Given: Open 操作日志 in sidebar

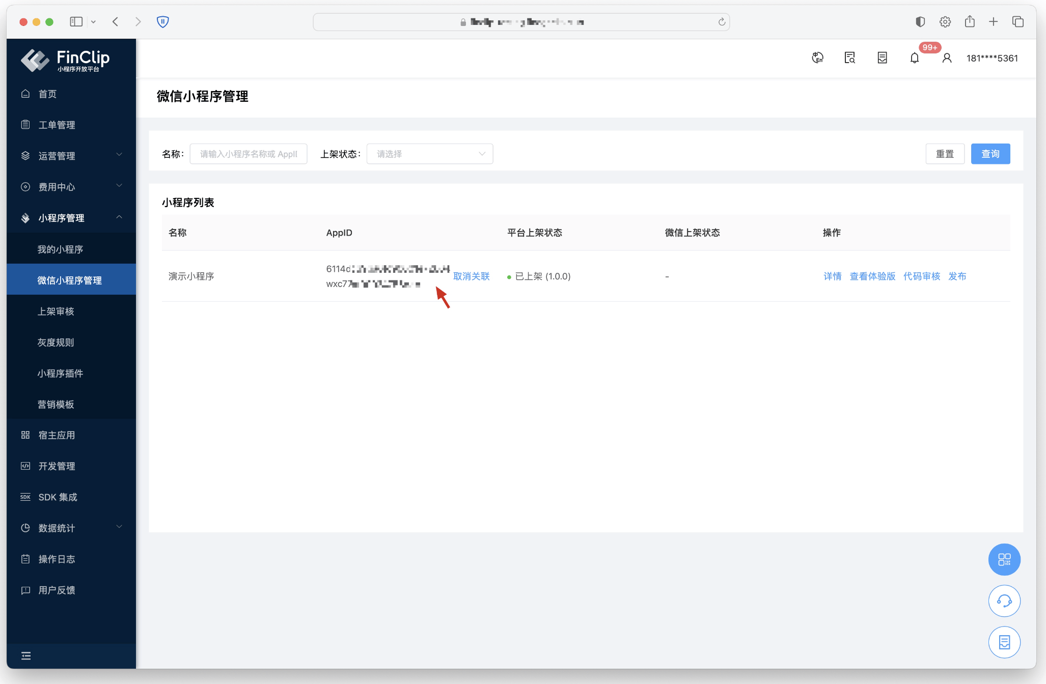Looking at the screenshot, I should point(71,559).
